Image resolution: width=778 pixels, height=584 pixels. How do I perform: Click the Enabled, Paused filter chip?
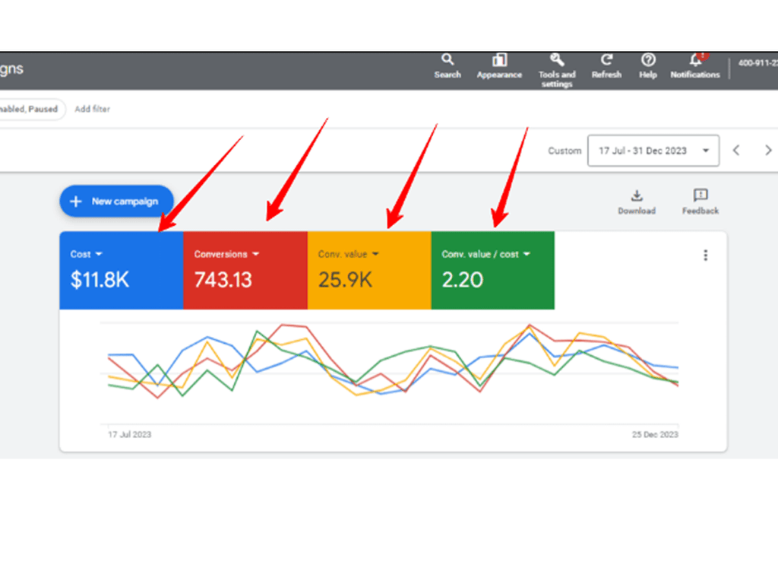pos(30,109)
